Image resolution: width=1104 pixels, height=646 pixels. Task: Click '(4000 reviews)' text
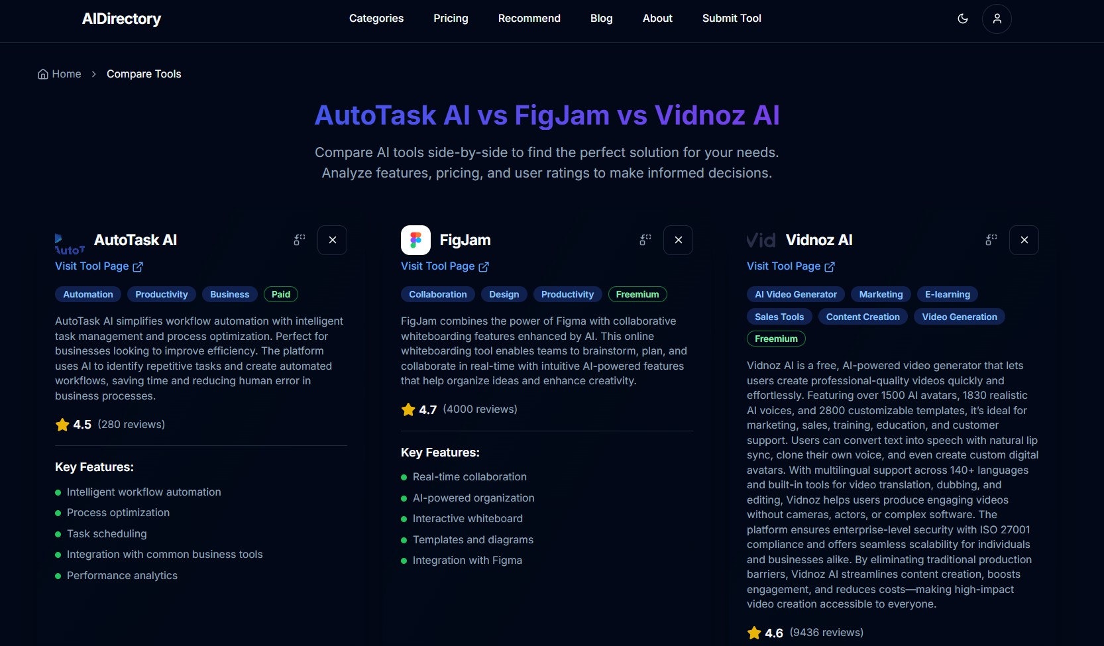[480, 409]
